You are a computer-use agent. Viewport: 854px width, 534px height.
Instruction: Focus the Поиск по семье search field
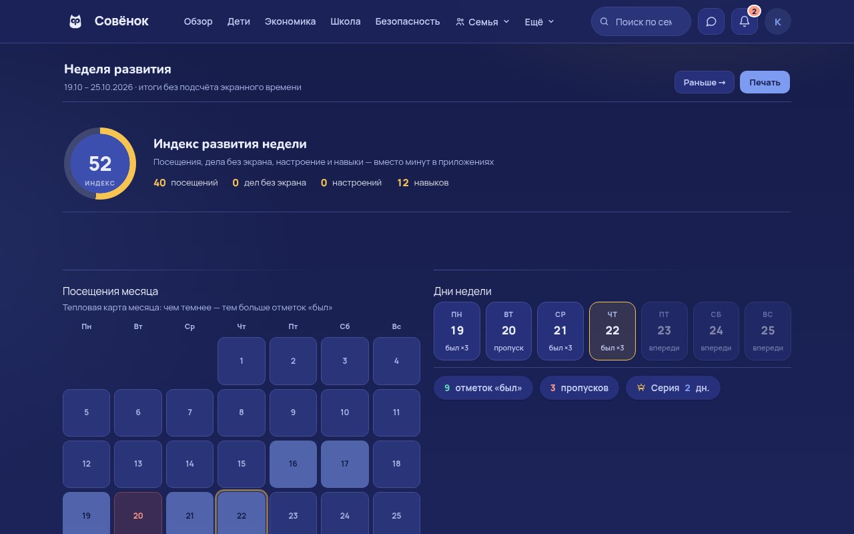[x=641, y=21]
